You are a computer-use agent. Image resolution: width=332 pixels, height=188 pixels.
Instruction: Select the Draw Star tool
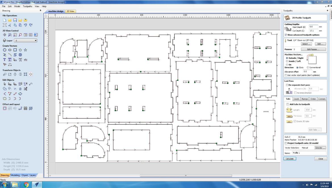coord(25,50)
